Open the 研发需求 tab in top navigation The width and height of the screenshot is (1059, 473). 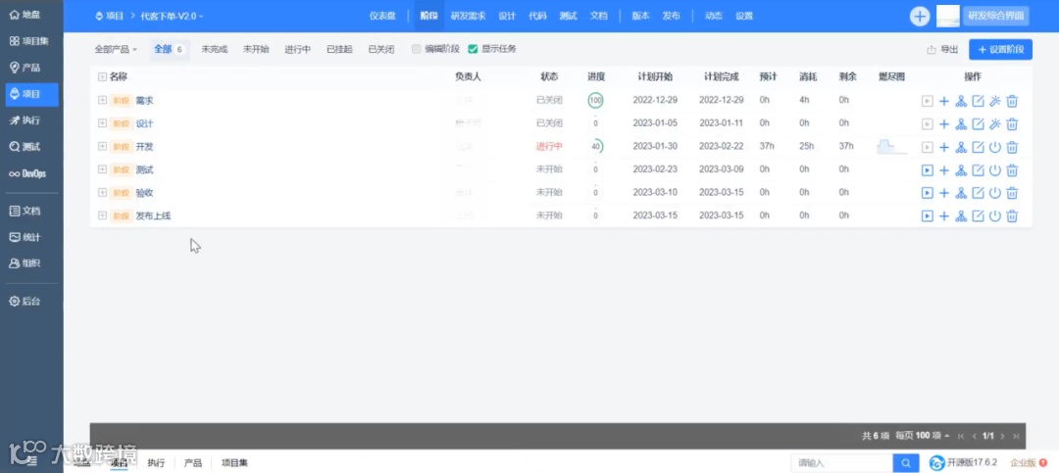tap(468, 16)
